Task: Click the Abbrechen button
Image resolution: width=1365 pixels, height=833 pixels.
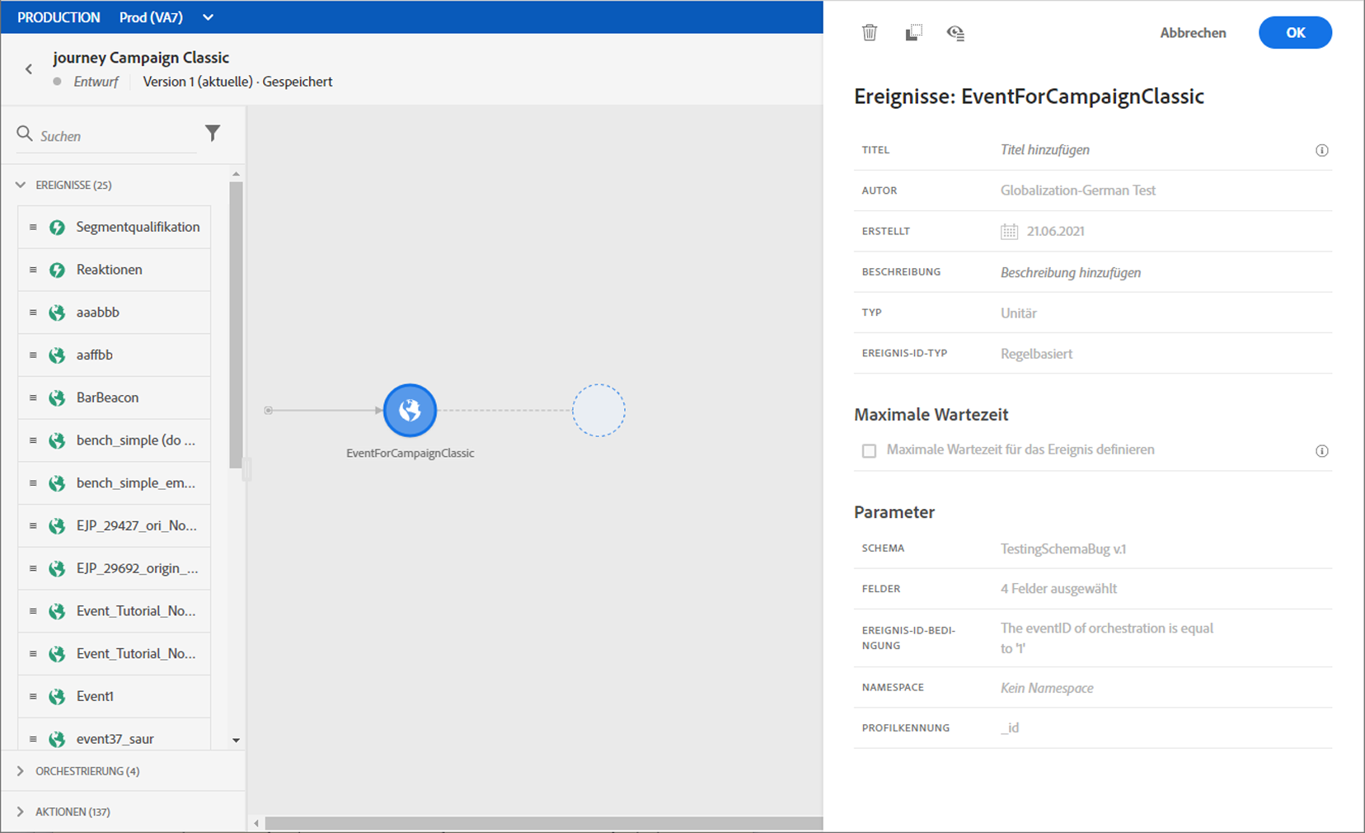Action: [x=1193, y=33]
